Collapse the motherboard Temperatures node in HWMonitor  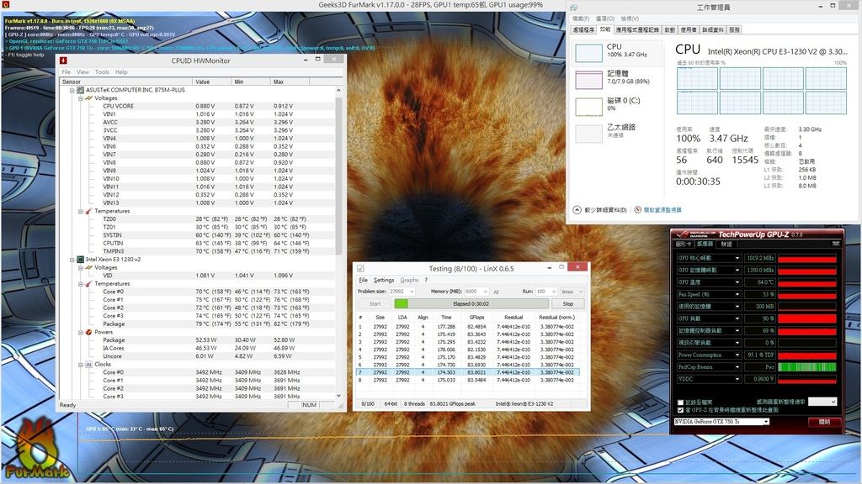coord(80,211)
